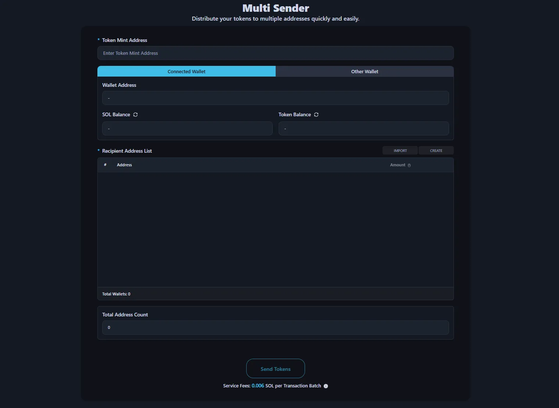
Task: Open the Service Fees info icon
Action: [x=326, y=386]
